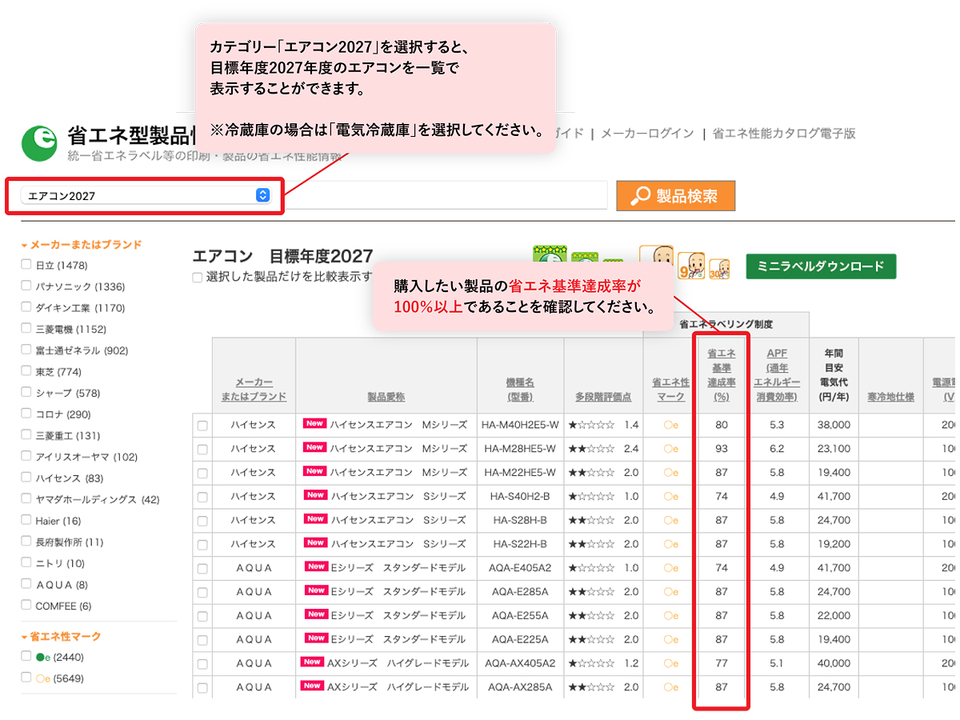Click the large green star label icon
Screen dimensions: 960x720
coord(550,255)
